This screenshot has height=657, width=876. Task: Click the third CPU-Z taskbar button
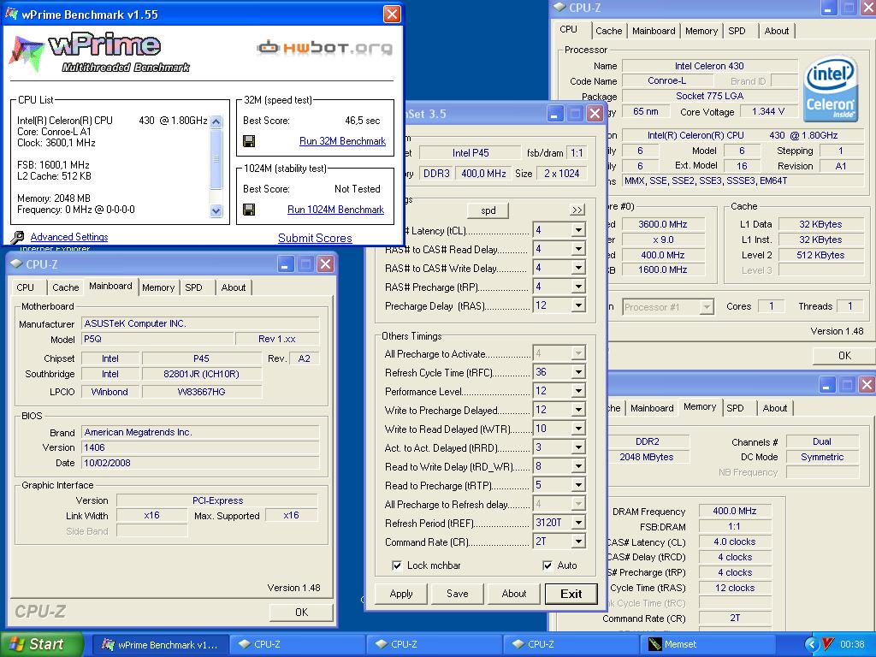(571, 644)
